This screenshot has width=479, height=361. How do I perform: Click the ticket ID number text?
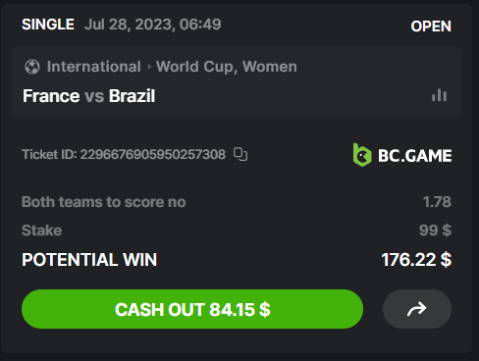pyautogui.click(x=153, y=154)
